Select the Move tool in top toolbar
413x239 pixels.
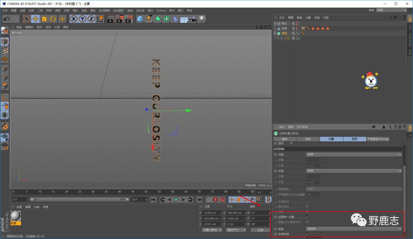coord(35,19)
